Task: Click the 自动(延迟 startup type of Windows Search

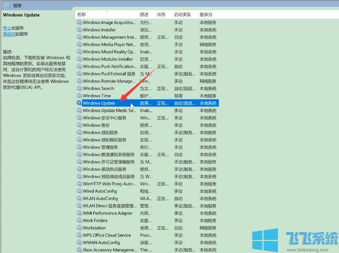Action: (x=185, y=88)
